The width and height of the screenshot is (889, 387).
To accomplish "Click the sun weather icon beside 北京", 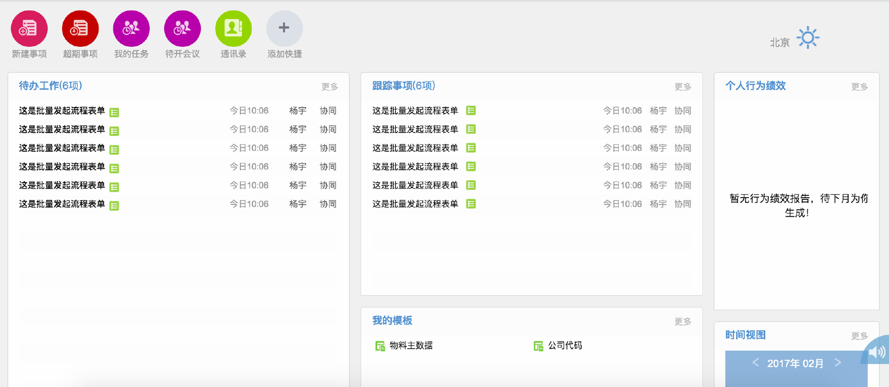I will click(807, 38).
